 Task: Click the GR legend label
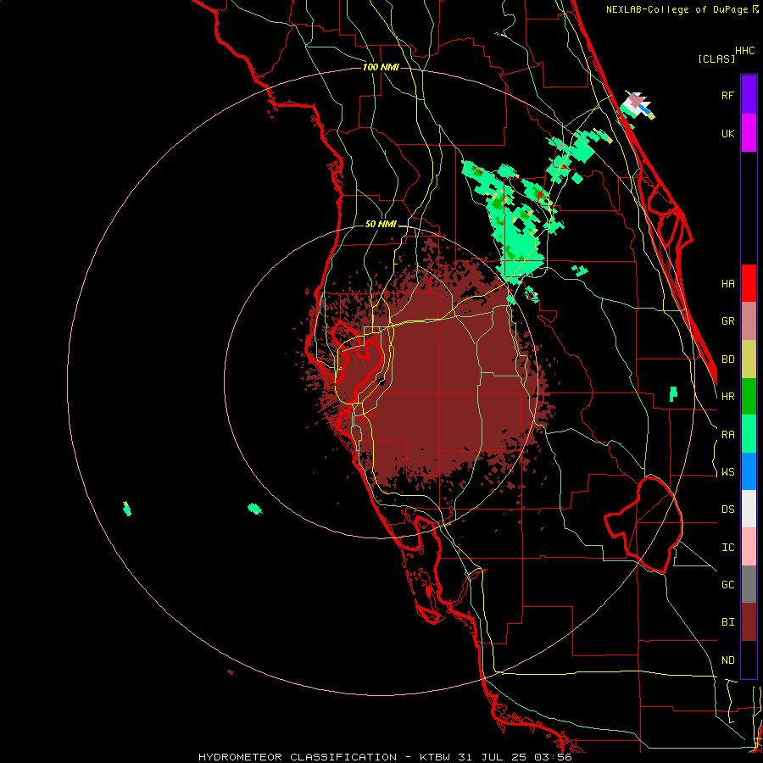(x=727, y=321)
